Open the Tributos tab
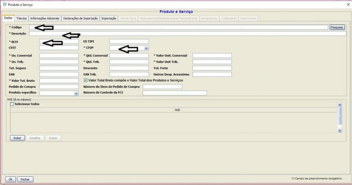352x185 pixels. click(22, 18)
